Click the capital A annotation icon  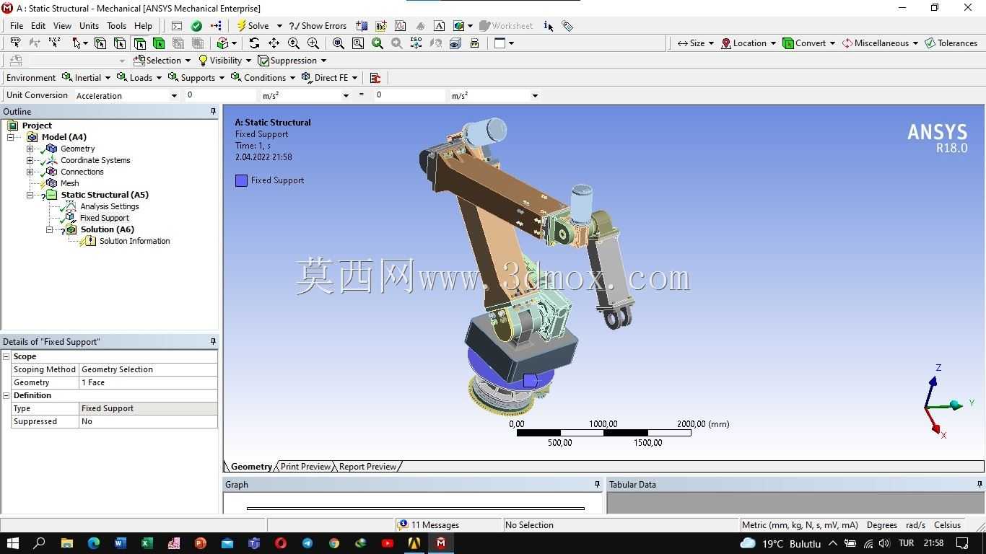pyautogui.click(x=439, y=26)
